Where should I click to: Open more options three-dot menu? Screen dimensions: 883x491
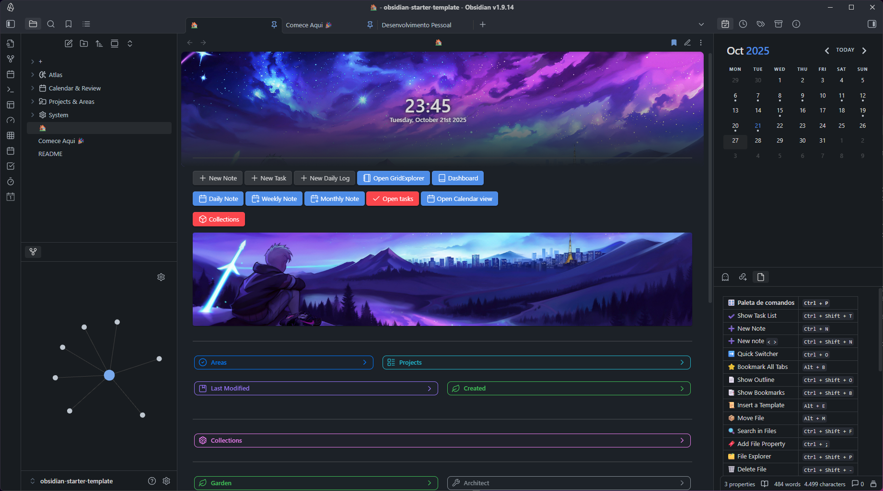701,43
